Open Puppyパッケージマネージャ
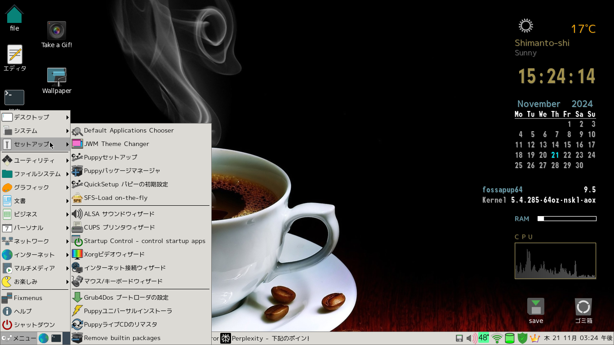 click(141, 171)
